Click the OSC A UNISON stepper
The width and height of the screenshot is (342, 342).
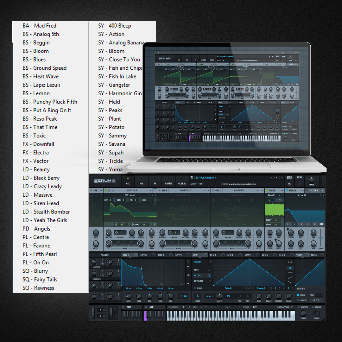120,232
